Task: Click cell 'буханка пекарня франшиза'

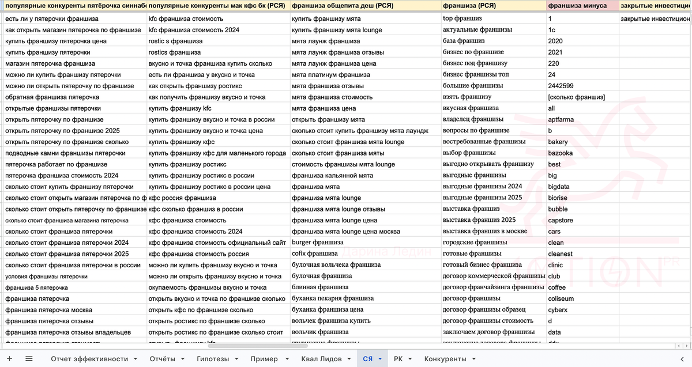Action: pyautogui.click(x=364, y=298)
